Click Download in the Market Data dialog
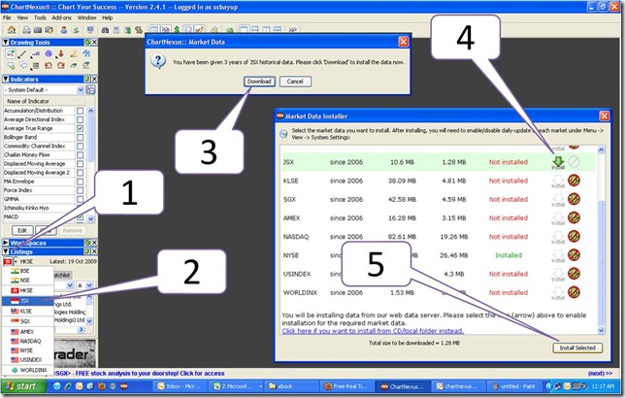Screen dimensions: 625x398 (x=259, y=82)
